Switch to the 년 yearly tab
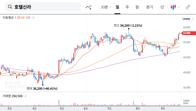 [162, 7]
